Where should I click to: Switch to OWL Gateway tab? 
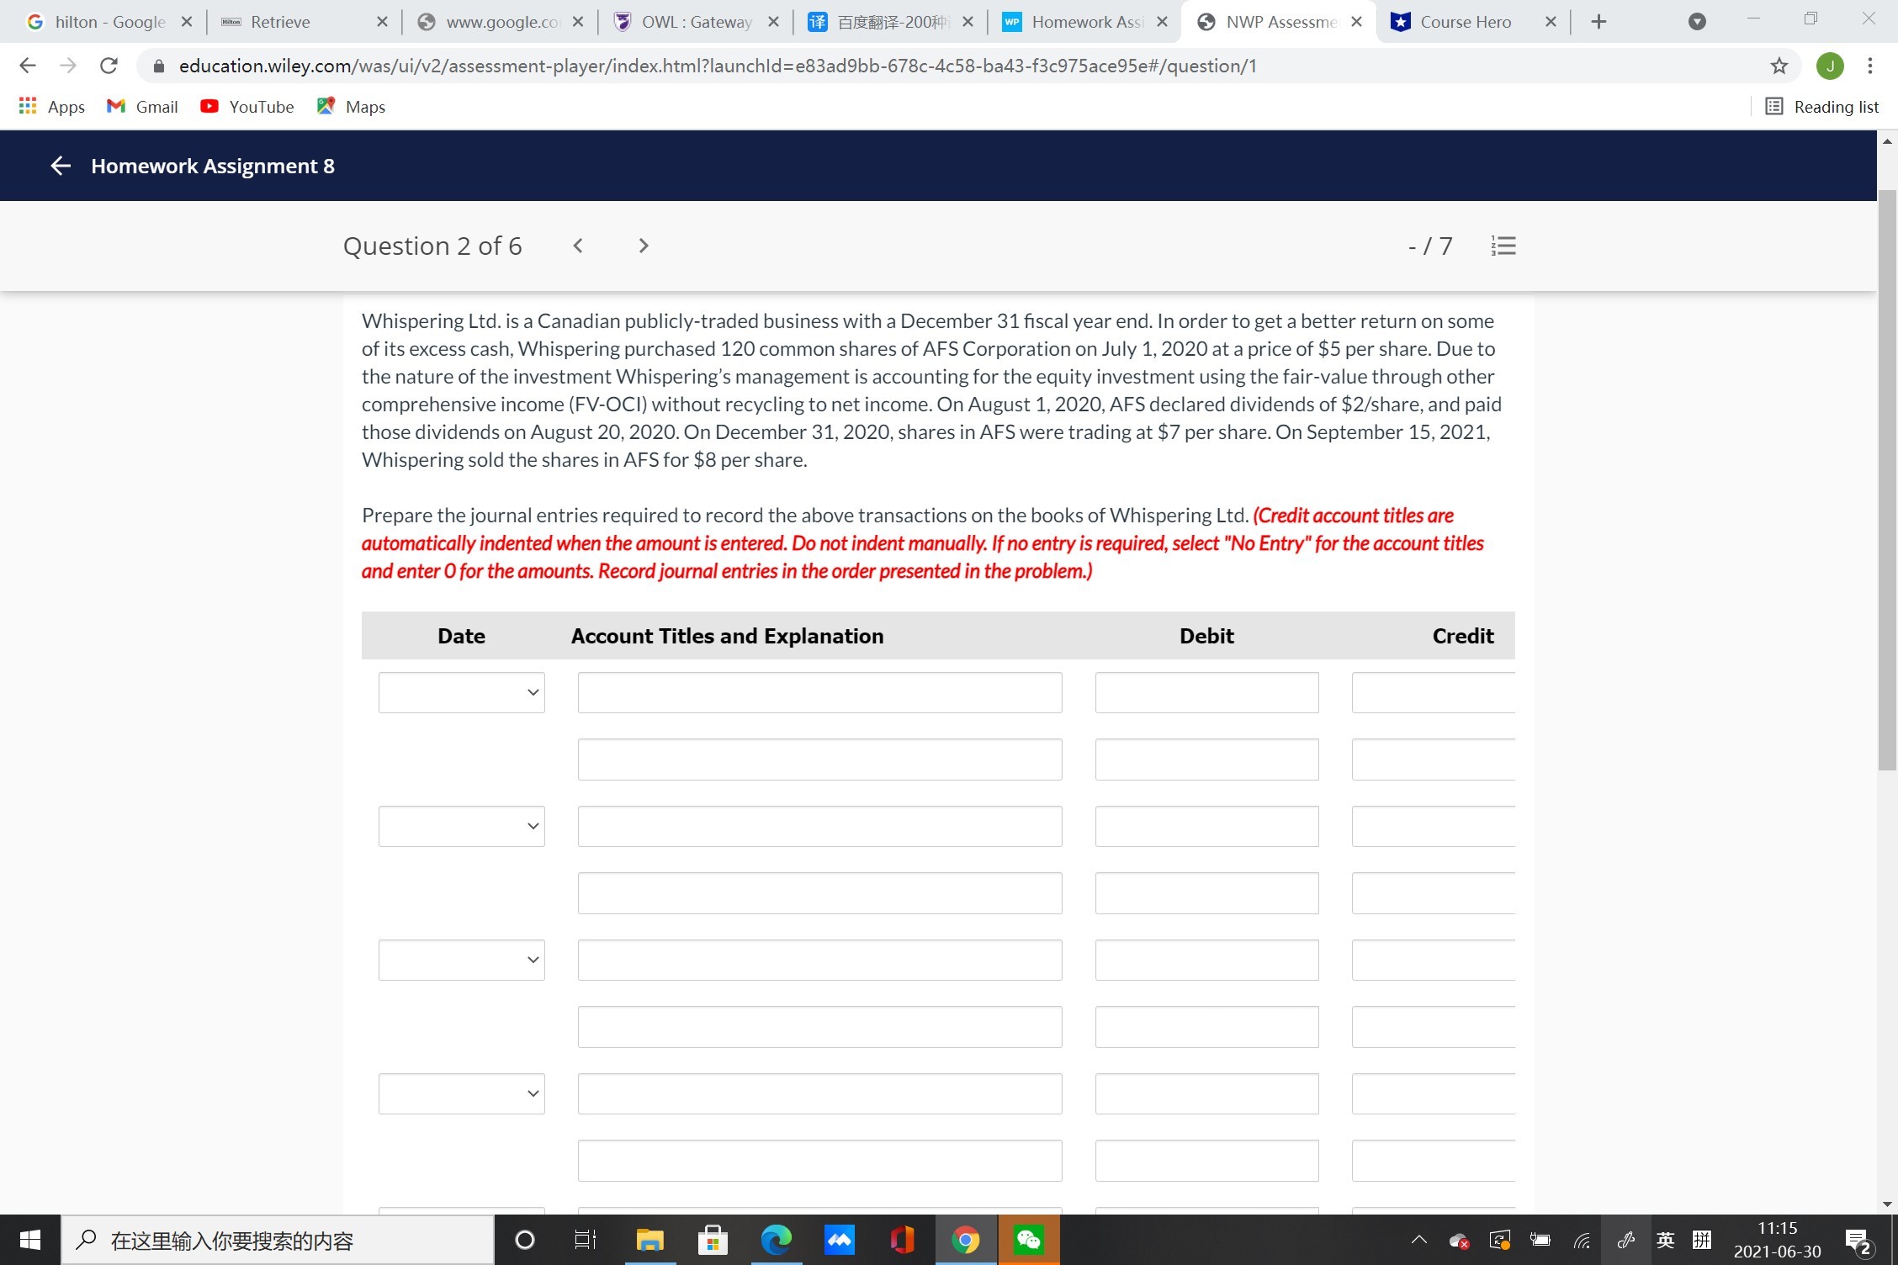(696, 22)
